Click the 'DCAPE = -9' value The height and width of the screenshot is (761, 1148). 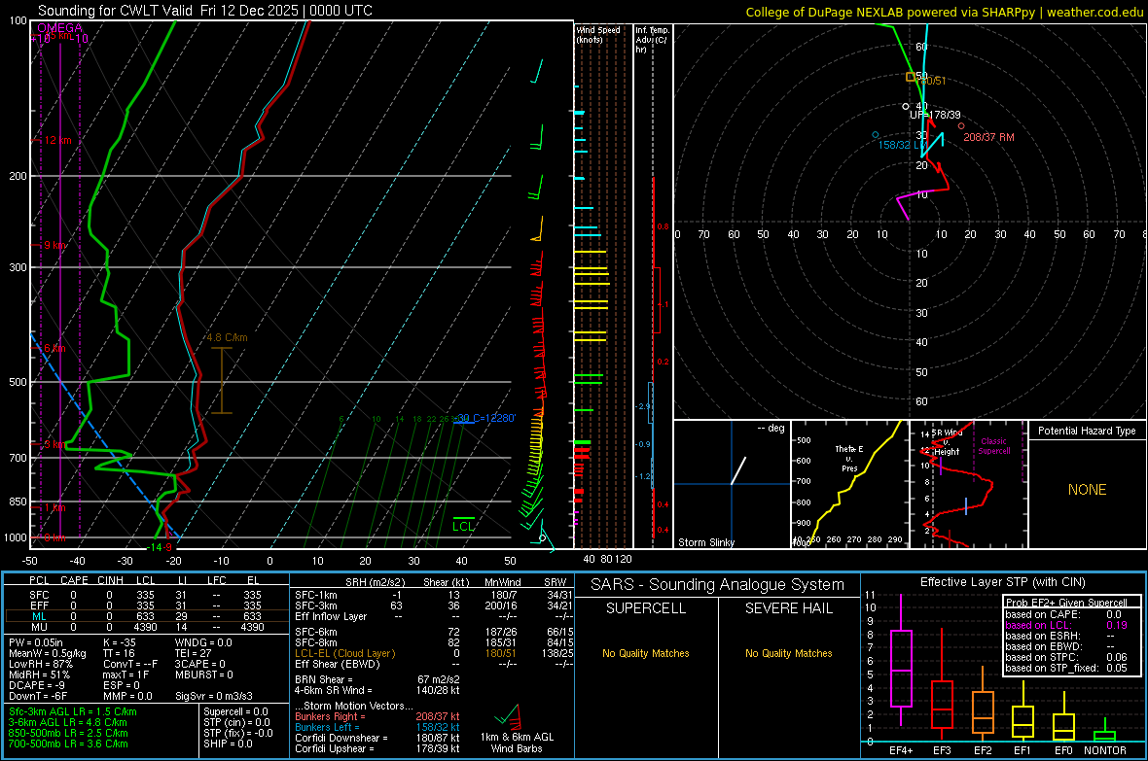(37, 685)
